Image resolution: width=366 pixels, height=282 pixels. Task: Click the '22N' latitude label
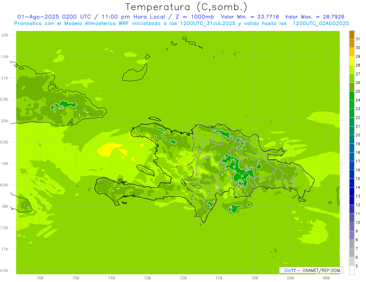point(5,35)
